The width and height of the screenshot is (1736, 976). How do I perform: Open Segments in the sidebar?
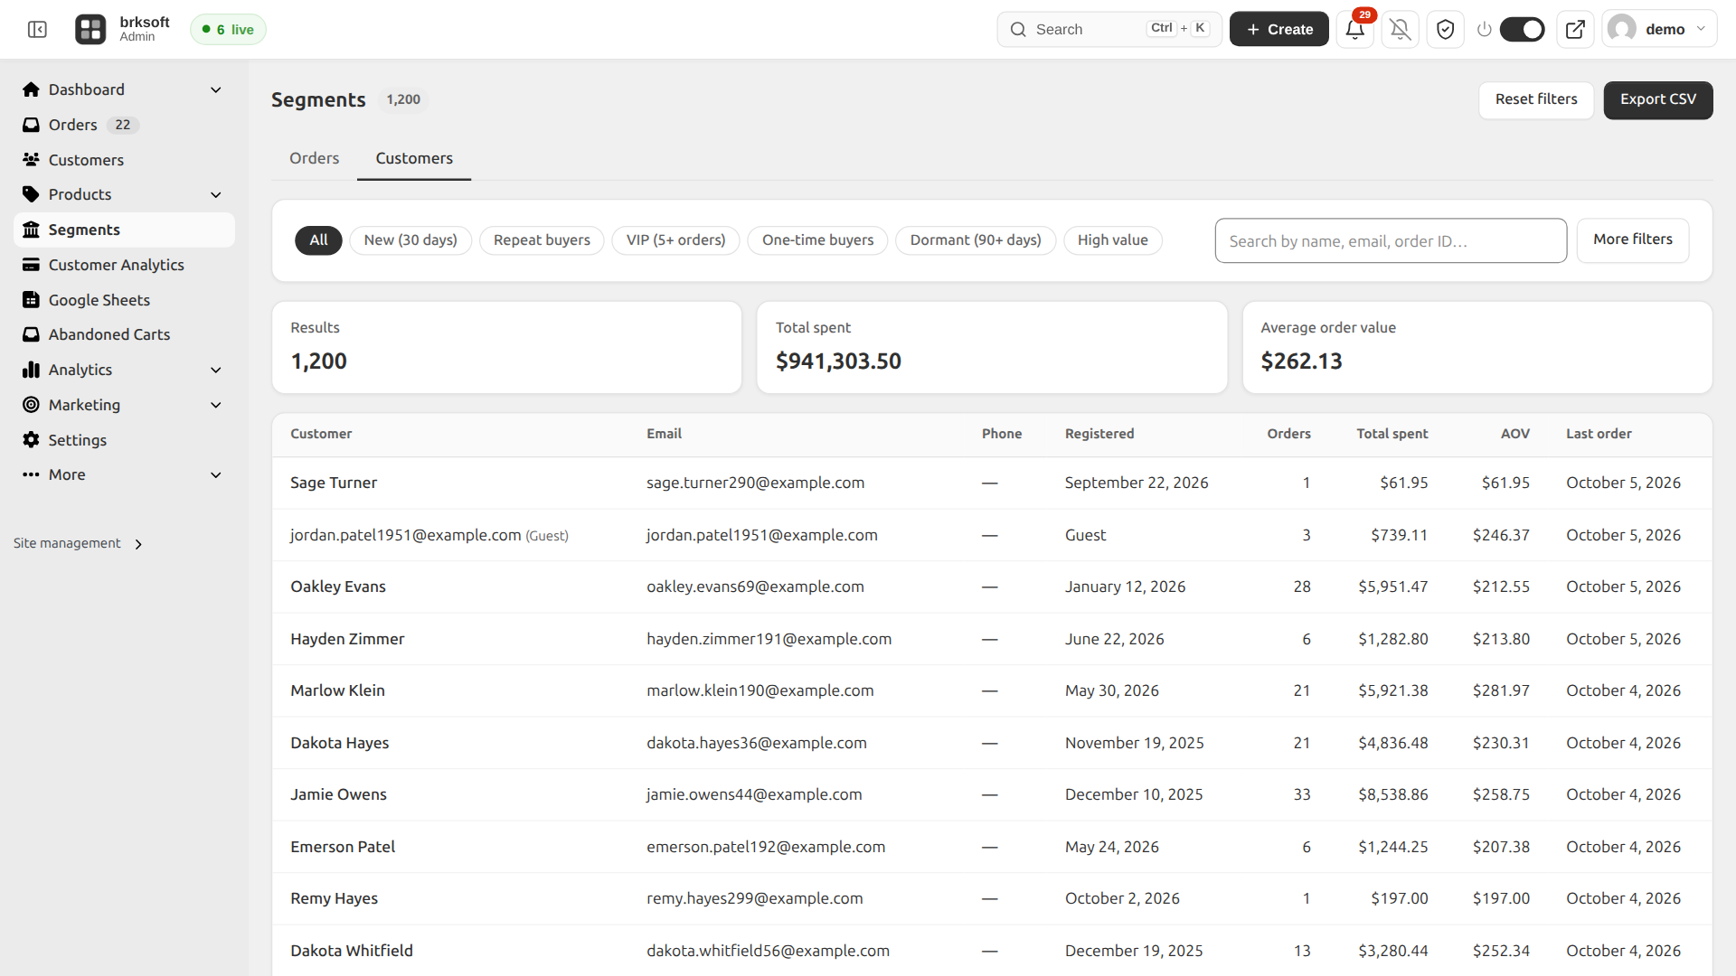124,230
